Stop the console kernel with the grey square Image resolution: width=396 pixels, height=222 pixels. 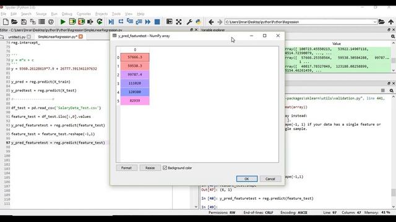[383, 91]
